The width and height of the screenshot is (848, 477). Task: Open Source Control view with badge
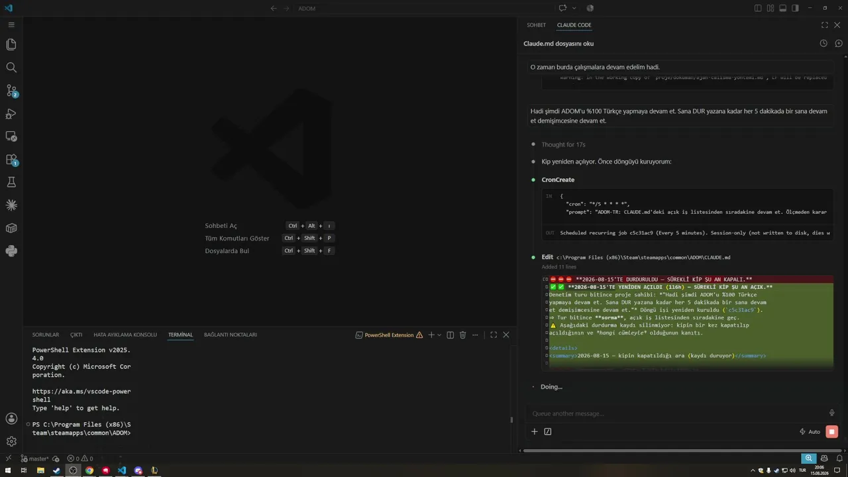[11, 91]
